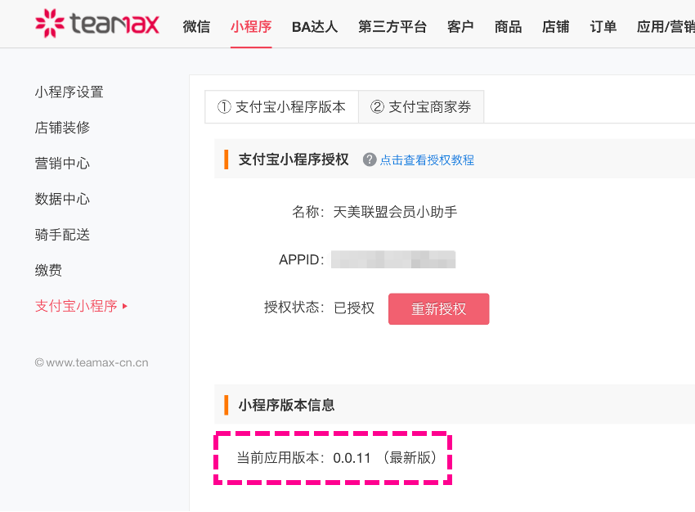
Task: Click the help question mark icon
Action: 370,159
